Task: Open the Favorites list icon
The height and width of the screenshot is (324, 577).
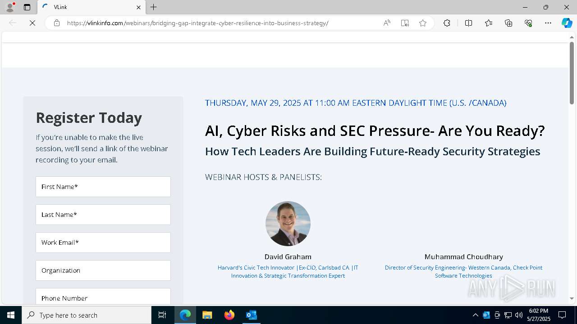Action: pyautogui.click(x=489, y=23)
